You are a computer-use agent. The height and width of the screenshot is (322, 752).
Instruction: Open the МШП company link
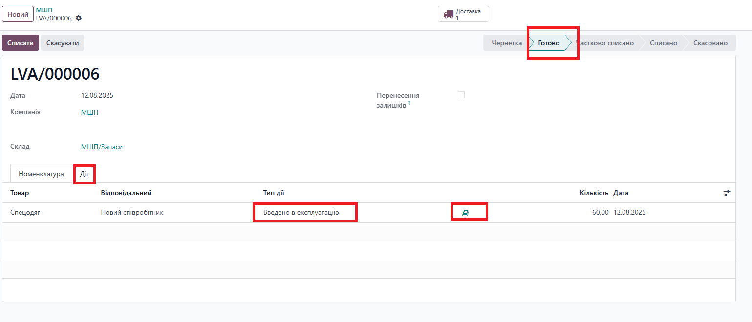[x=89, y=112]
